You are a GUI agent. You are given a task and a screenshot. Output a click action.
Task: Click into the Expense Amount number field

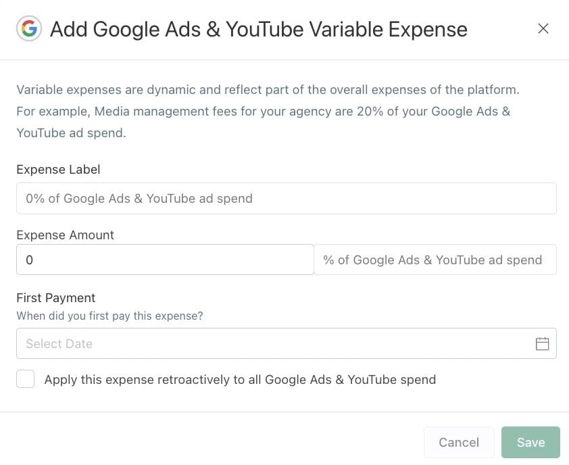165,260
